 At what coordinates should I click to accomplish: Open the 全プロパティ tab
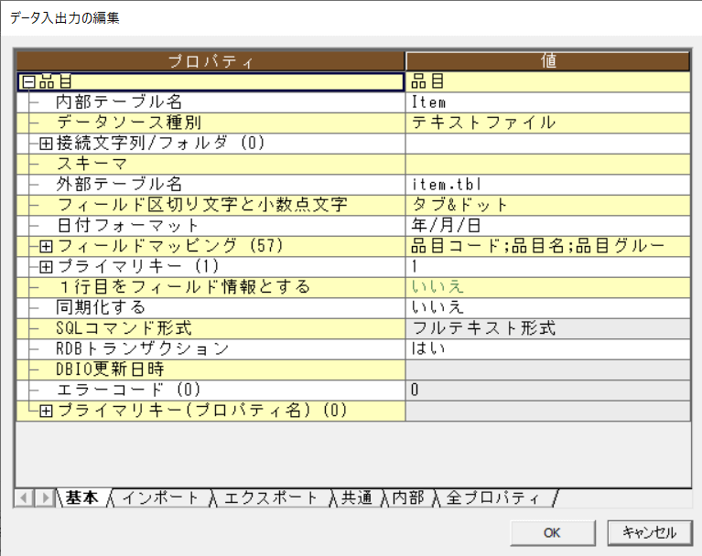[493, 497]
